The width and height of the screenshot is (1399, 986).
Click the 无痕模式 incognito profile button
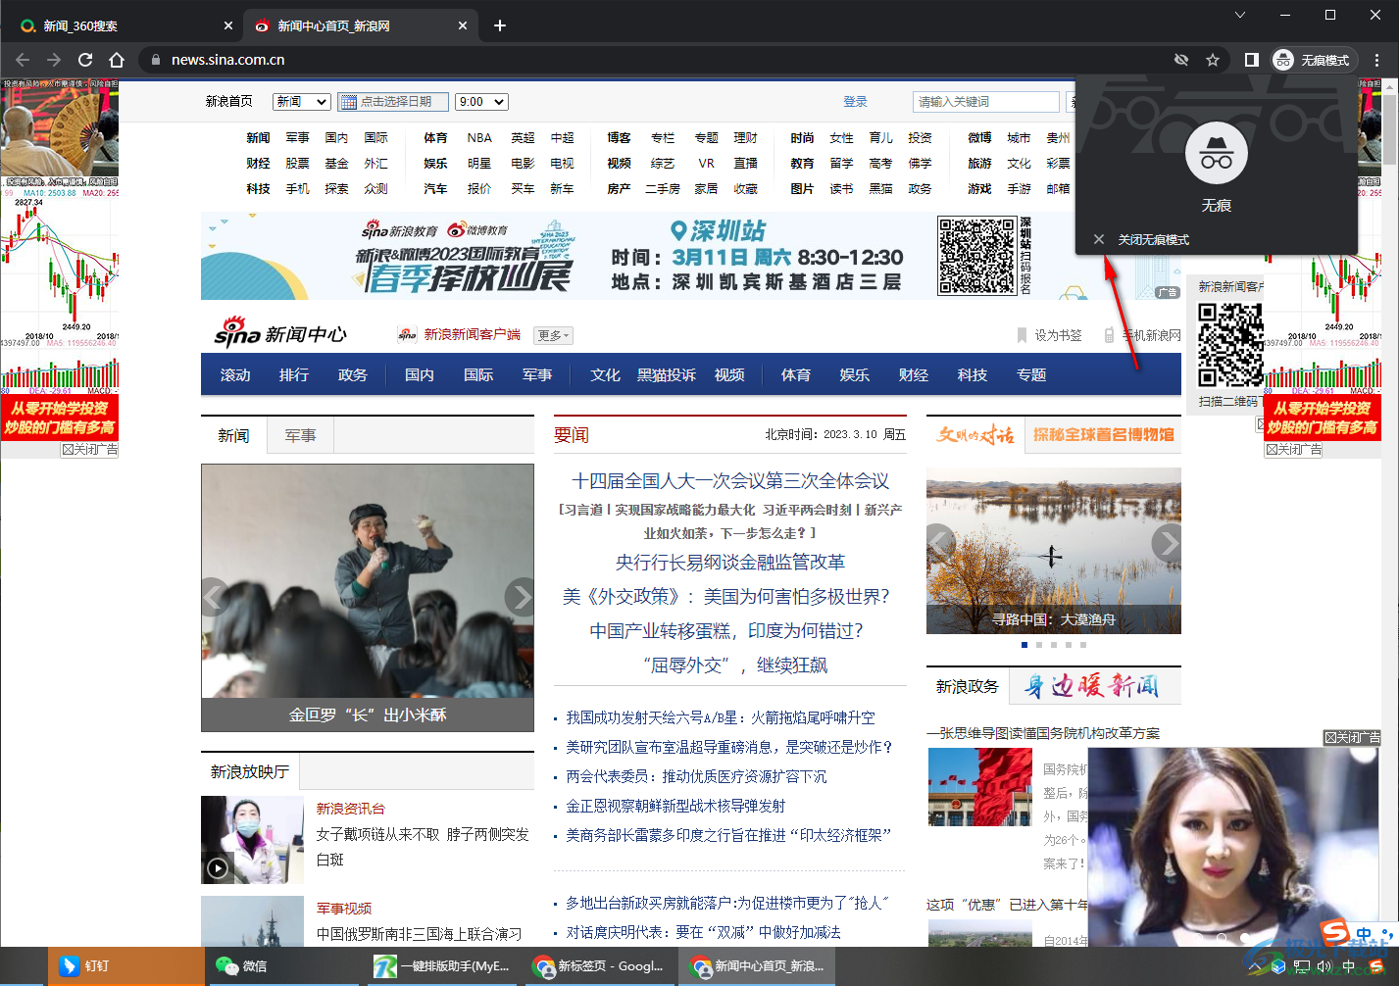1313,60
